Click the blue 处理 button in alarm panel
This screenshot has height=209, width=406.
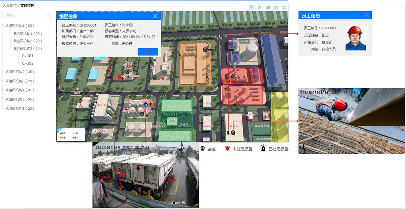click(x=148, y=52)
